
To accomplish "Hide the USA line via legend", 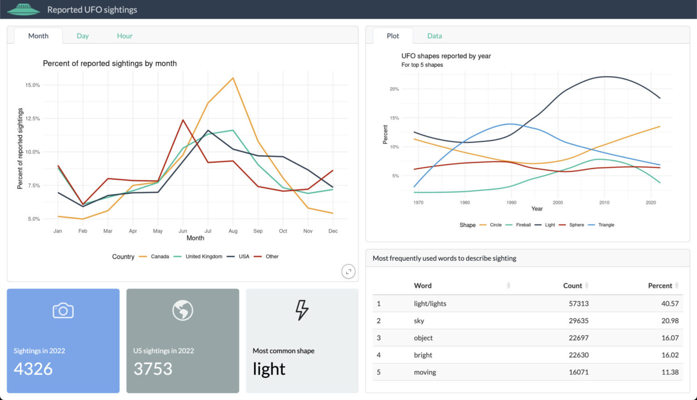I will point(244,256).
